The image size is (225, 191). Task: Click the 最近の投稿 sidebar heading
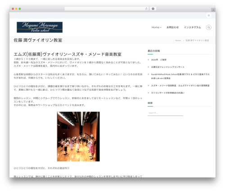153,51
